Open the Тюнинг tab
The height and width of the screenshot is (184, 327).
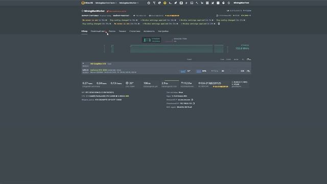click(x=122, y=31)
